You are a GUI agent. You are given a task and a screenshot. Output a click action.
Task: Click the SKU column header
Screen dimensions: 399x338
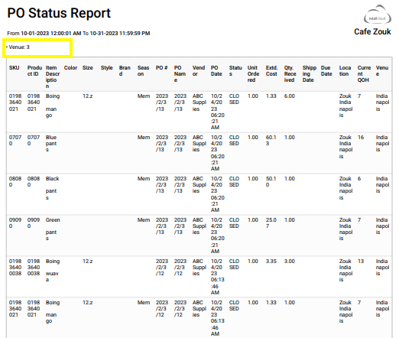point(15,68)
